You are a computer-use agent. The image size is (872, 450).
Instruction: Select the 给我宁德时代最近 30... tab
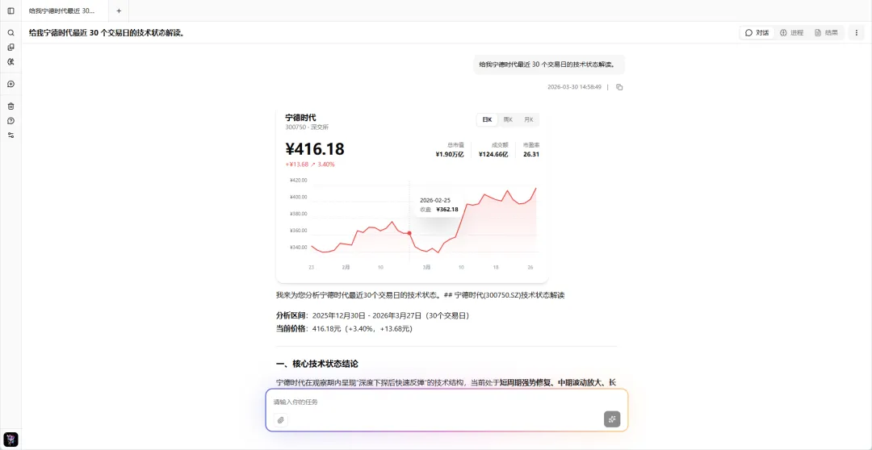tap(61, 10)
